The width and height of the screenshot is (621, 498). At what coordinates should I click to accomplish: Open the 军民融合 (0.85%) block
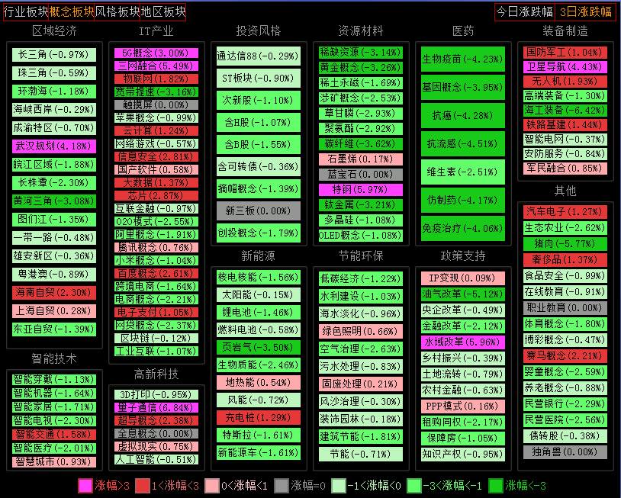[565, 169]
